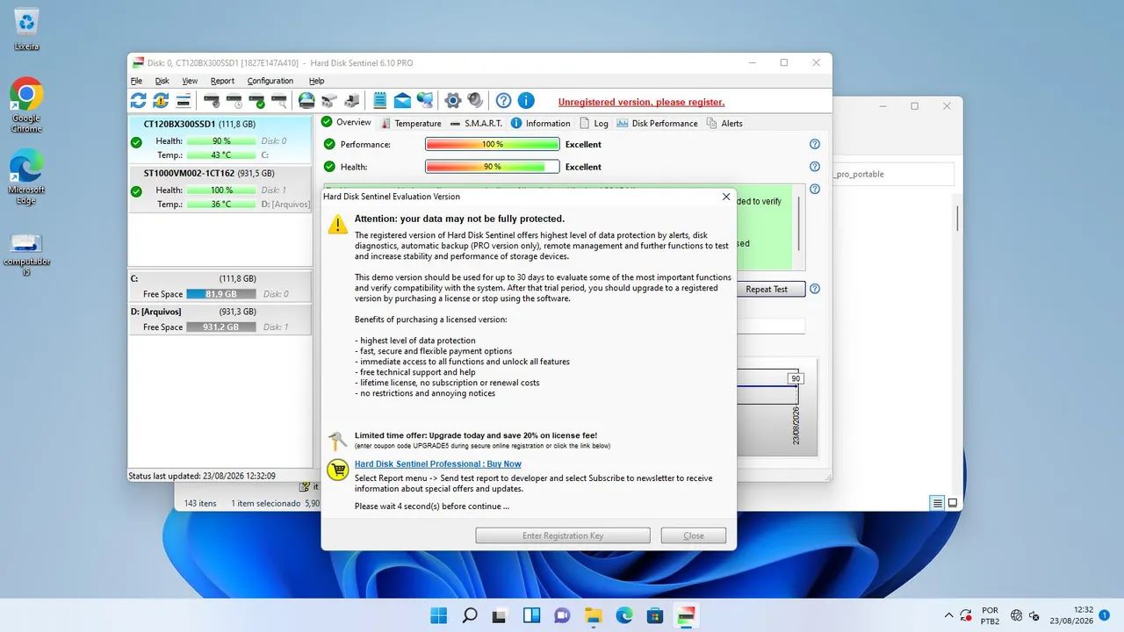Click 'Hard Disk Sentinel Professional : Buy Now' link
The image size is (1124, 632).
tap(437, 463)
